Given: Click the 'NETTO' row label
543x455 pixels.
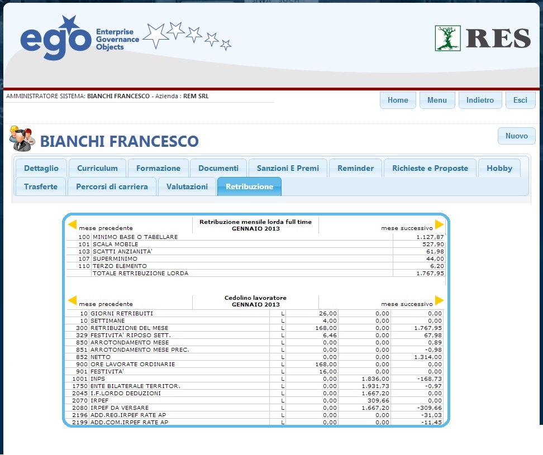Looking at the screenshot, I should (101, 357).
